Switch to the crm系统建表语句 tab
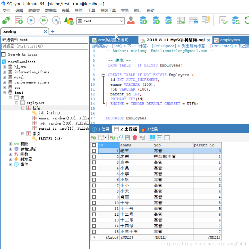This screenshot has height=249, width=249. (x=113, y=40)
